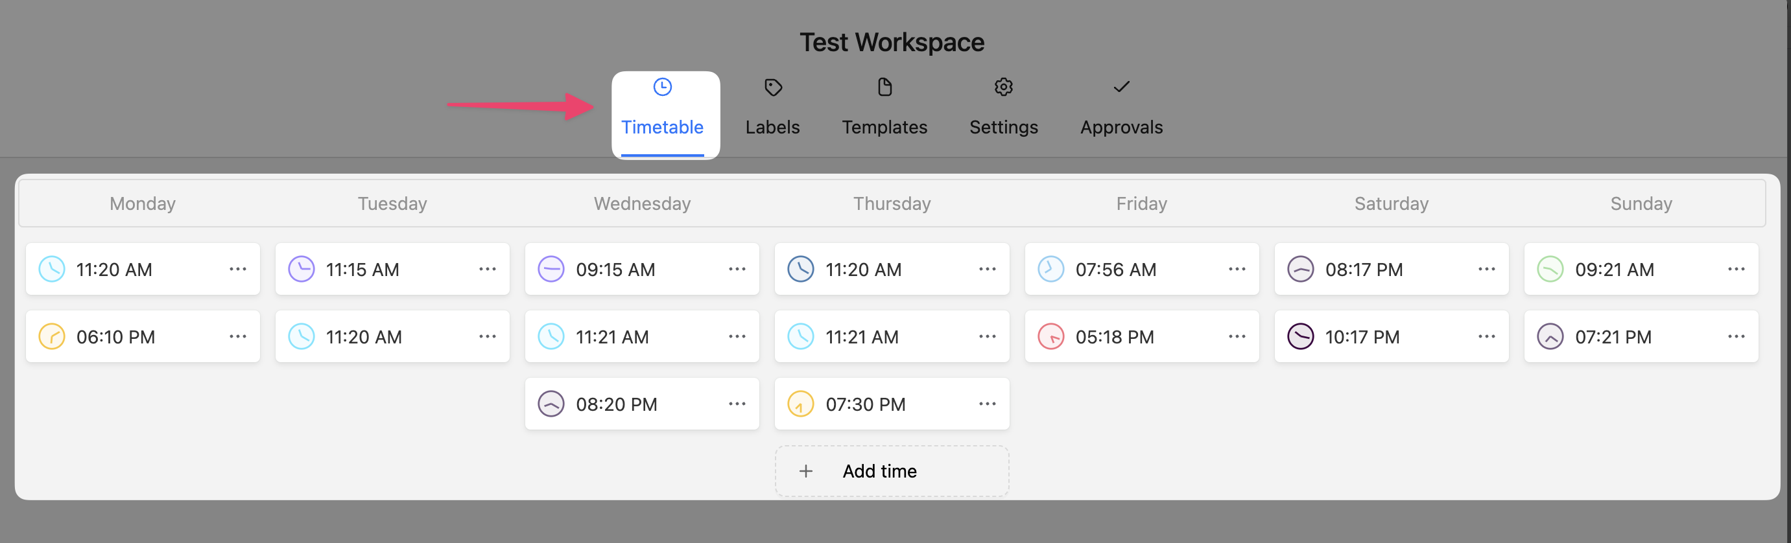Click the yellow clock icon for Thursday 07:30 PM
Image resolution: width=1791 pixels, height=543 pixels.
(x=800, y=404)
